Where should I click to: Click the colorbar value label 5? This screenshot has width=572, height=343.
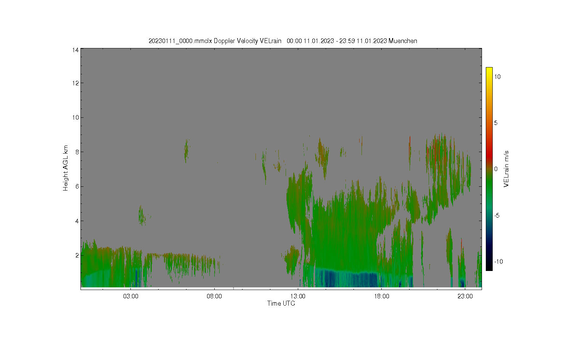[496, 123]
